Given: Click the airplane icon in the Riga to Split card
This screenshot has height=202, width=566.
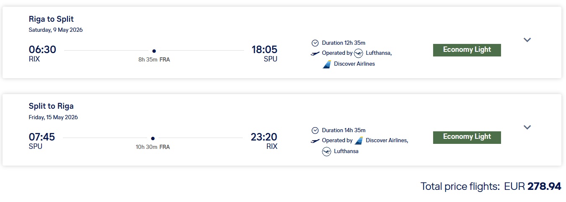Looking at the screenshot, I should click(x=315, y=53).
